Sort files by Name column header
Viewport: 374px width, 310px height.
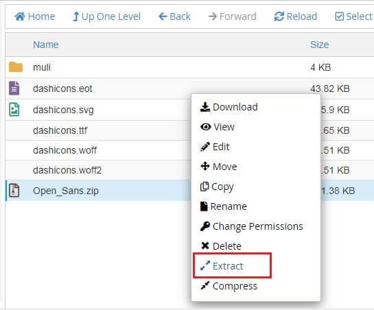coord(46,45)
